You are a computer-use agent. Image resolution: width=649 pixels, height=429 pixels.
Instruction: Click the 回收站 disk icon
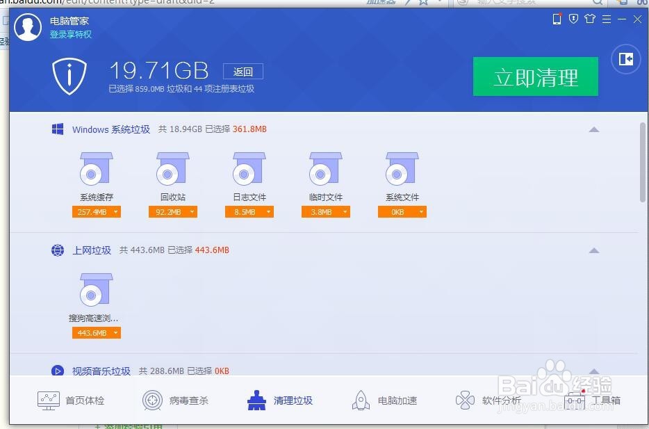[172, 169]
